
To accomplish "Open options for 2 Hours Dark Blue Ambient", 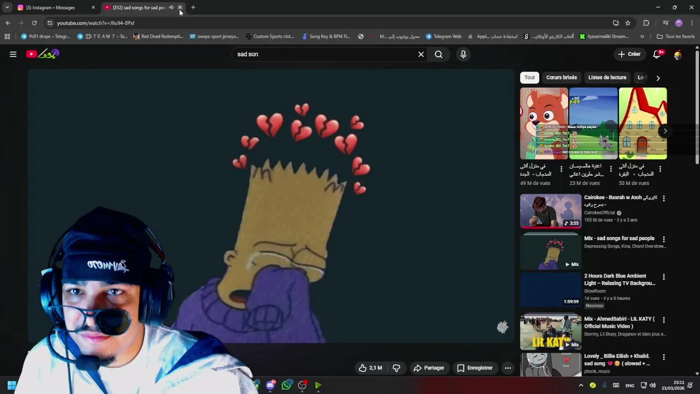I will point(664,277).
